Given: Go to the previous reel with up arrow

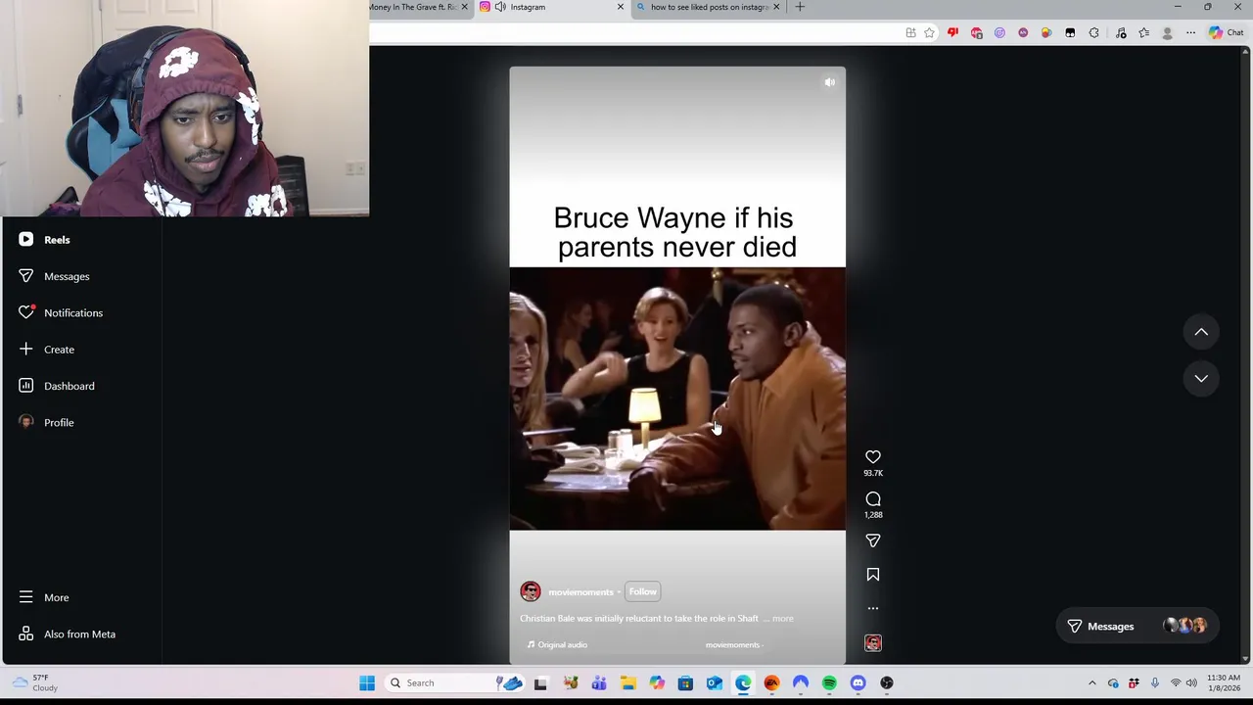Looking at the screenshot, I should 1201,332.
